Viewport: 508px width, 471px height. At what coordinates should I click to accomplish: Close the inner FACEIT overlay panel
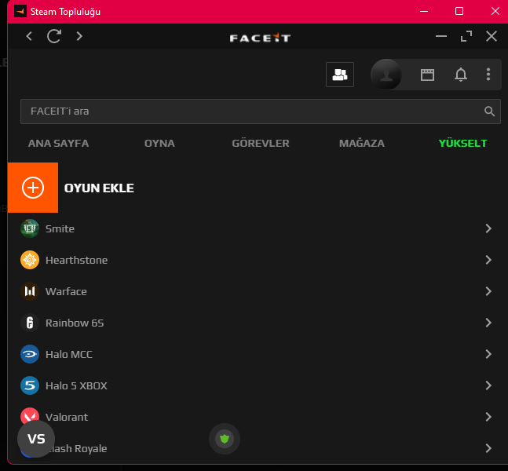[492, 36]
